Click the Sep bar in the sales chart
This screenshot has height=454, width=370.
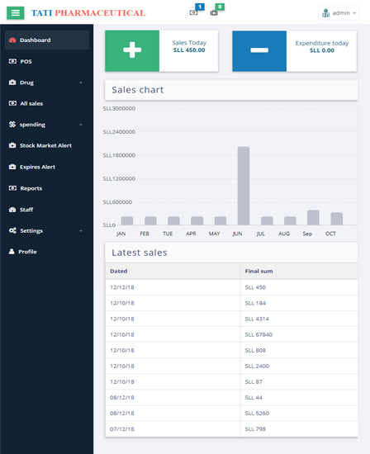313,217
